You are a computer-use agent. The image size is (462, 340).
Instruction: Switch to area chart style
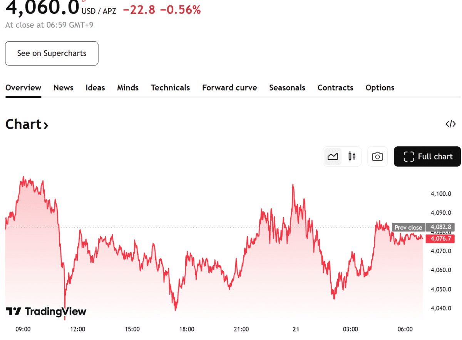[333, 157]
